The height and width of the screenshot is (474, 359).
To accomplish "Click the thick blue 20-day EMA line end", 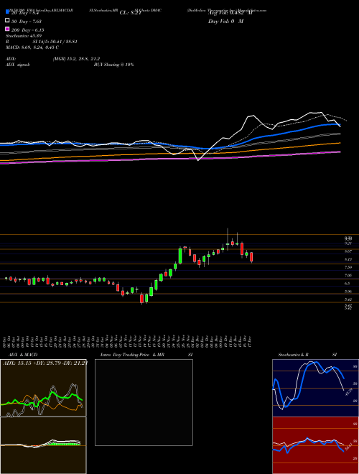I will (x=340, y=124).
